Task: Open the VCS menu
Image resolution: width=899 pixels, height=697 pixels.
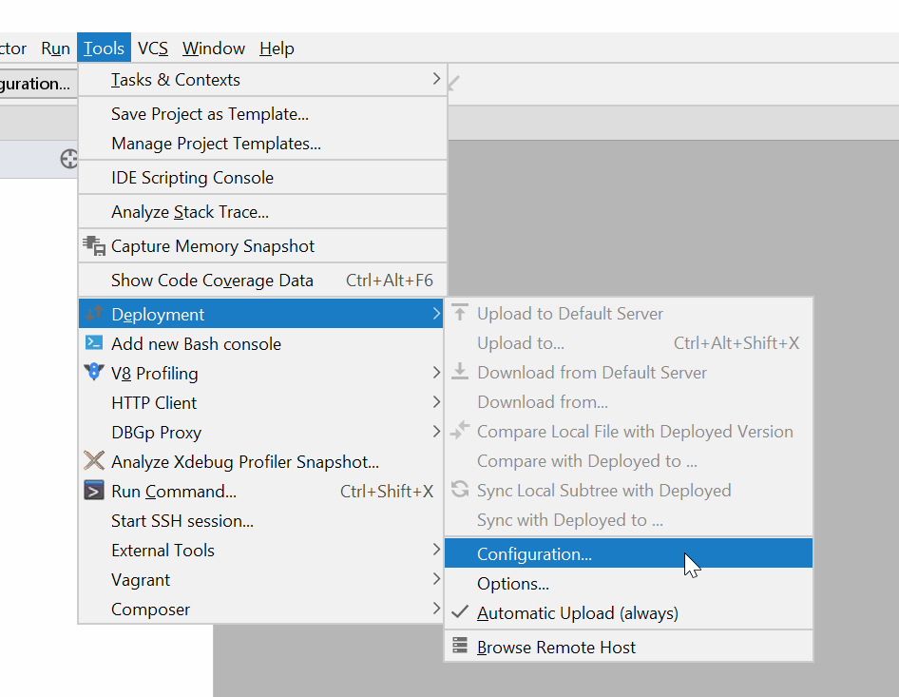Action: point(153,48)
